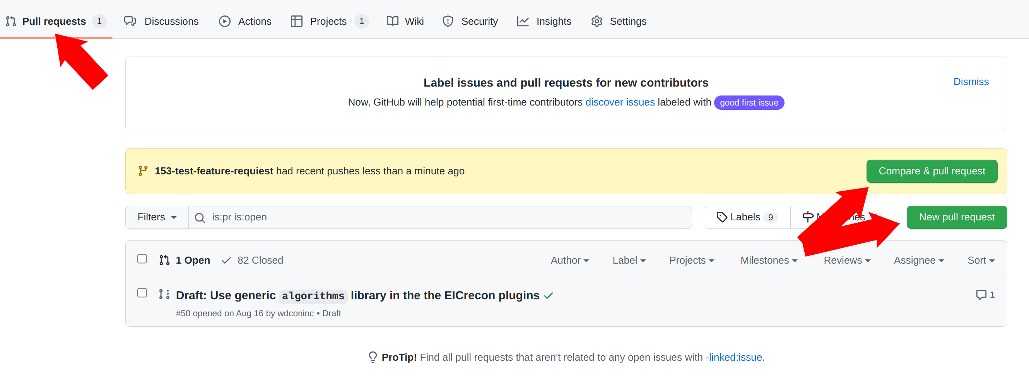
Task: Tick the select-all pull requests checkbox
Action: [x=142, y=259]
